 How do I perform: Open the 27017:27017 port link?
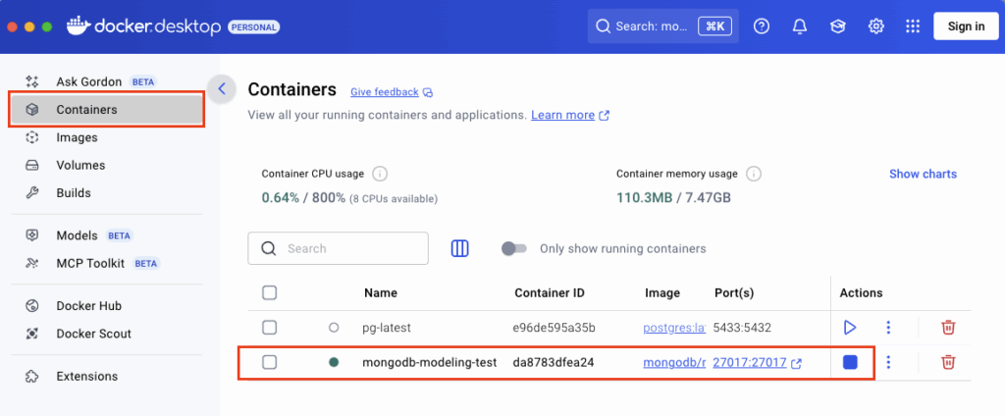(x=749, y=363)
